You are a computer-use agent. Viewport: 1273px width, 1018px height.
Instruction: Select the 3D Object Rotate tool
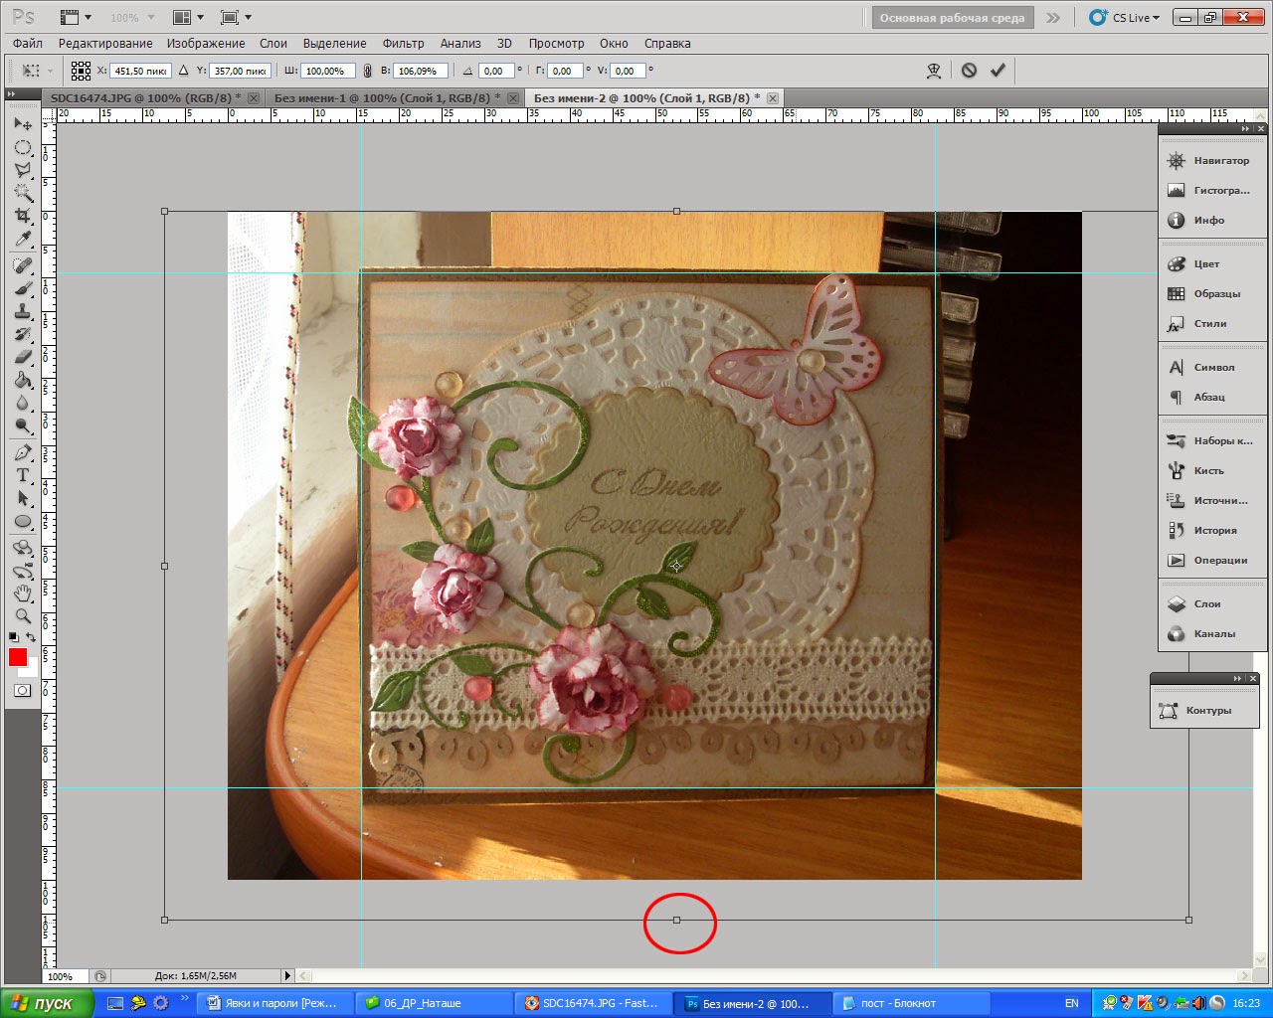tap(23, 548)
